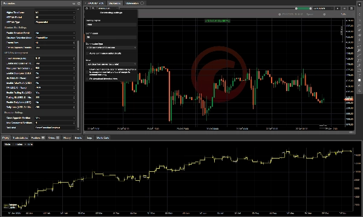Click the Parameters panel vertical scrollbar
This screenshot has height=217, width=363.
click(x=78, y=84)
